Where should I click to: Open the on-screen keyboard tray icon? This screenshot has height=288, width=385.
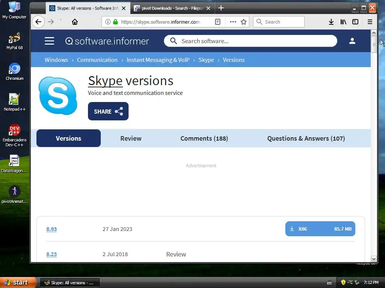(329, 283)
